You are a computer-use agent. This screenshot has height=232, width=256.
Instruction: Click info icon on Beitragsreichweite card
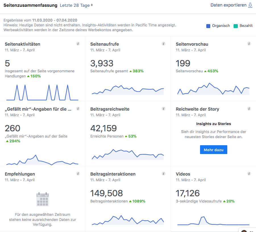tap(164, 109)
